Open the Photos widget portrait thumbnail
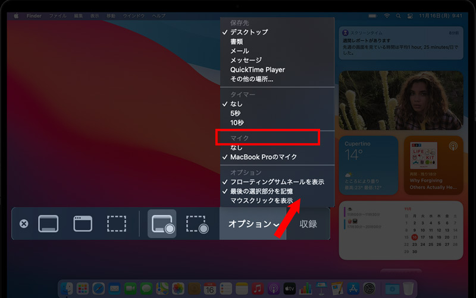This screenshot has height=298, width=476. (x=401, y=100)
